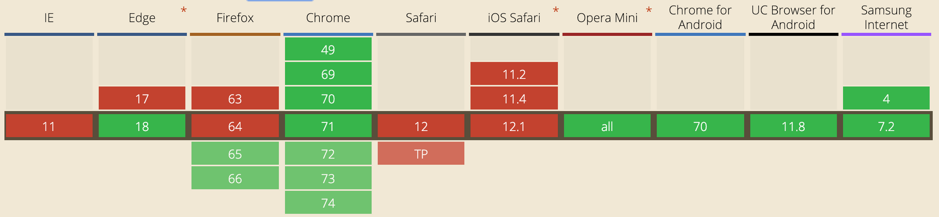
Task: Click the Chrome column header
Action: 328,18
